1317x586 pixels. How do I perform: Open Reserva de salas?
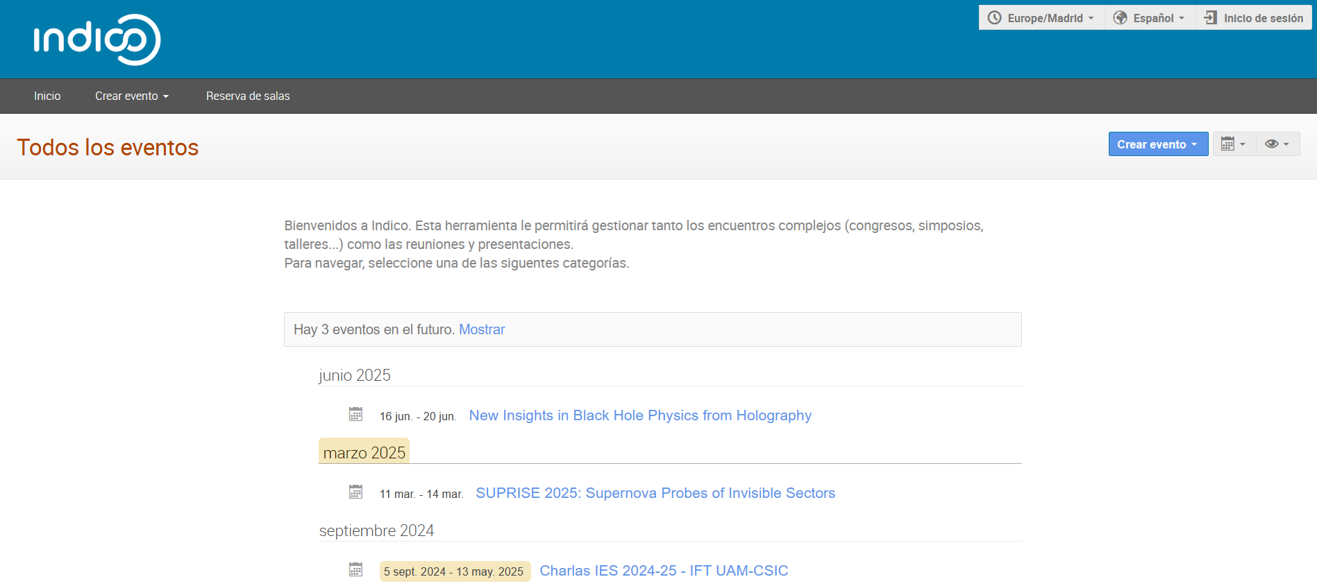[x=248, y=96]
